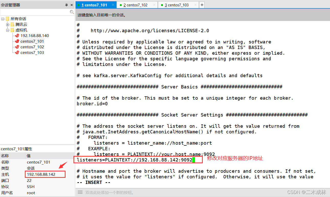Select centos7_101 label in session tree
Viewport: 330px width, 197px height.
pos(32,41)
